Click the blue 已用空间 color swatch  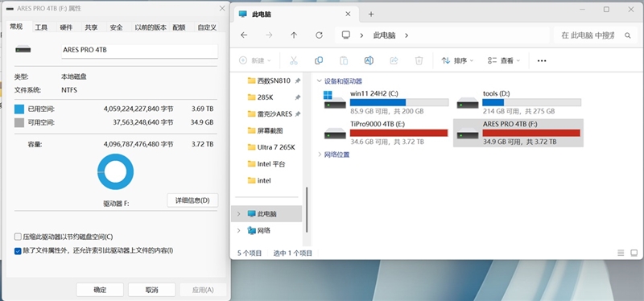pos(19,109)
